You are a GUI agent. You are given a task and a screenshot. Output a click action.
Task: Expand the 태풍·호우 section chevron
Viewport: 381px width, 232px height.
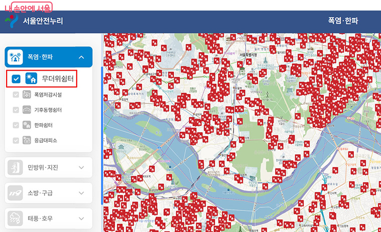tap(81, 218)
